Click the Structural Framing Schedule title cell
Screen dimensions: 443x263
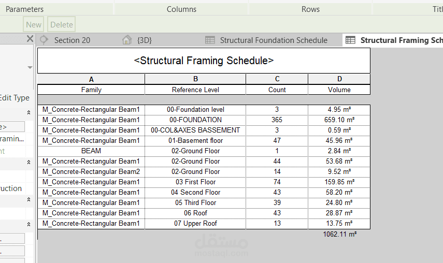click(x=204, y=61)
